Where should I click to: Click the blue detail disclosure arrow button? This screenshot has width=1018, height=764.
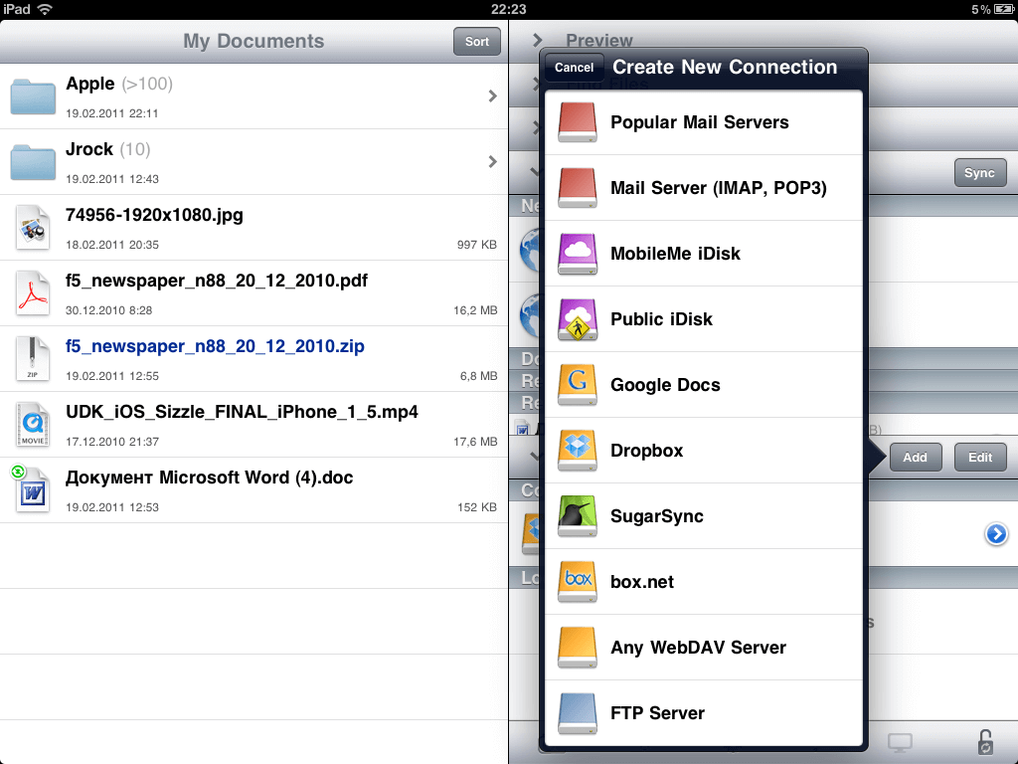[996, 534]
